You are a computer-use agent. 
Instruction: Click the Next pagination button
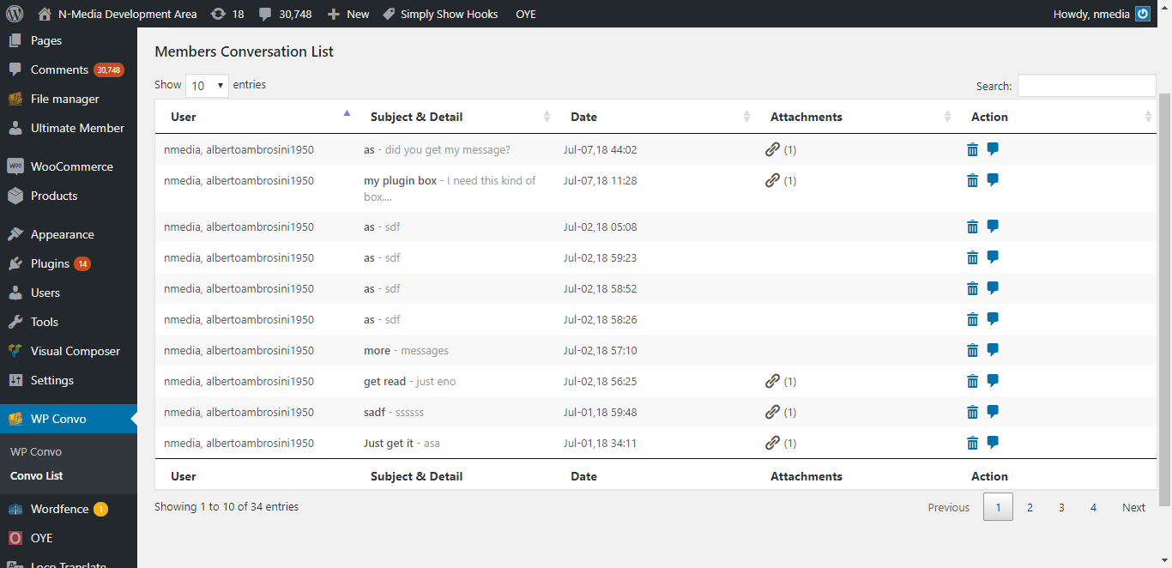click(x=1133, y=507)
